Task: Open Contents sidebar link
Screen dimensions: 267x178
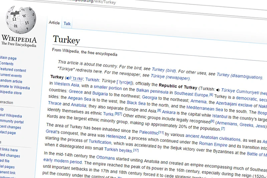Action: (6, 63)
